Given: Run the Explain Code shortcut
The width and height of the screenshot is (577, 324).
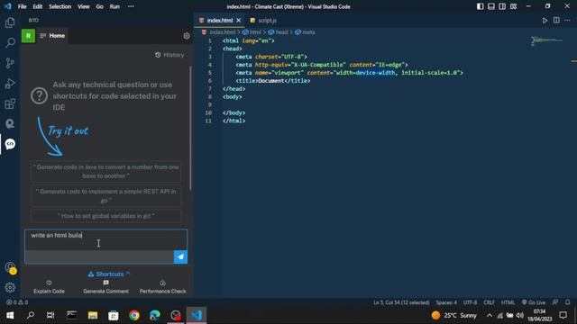Looking at the screenshot, I should pos(49,287).
